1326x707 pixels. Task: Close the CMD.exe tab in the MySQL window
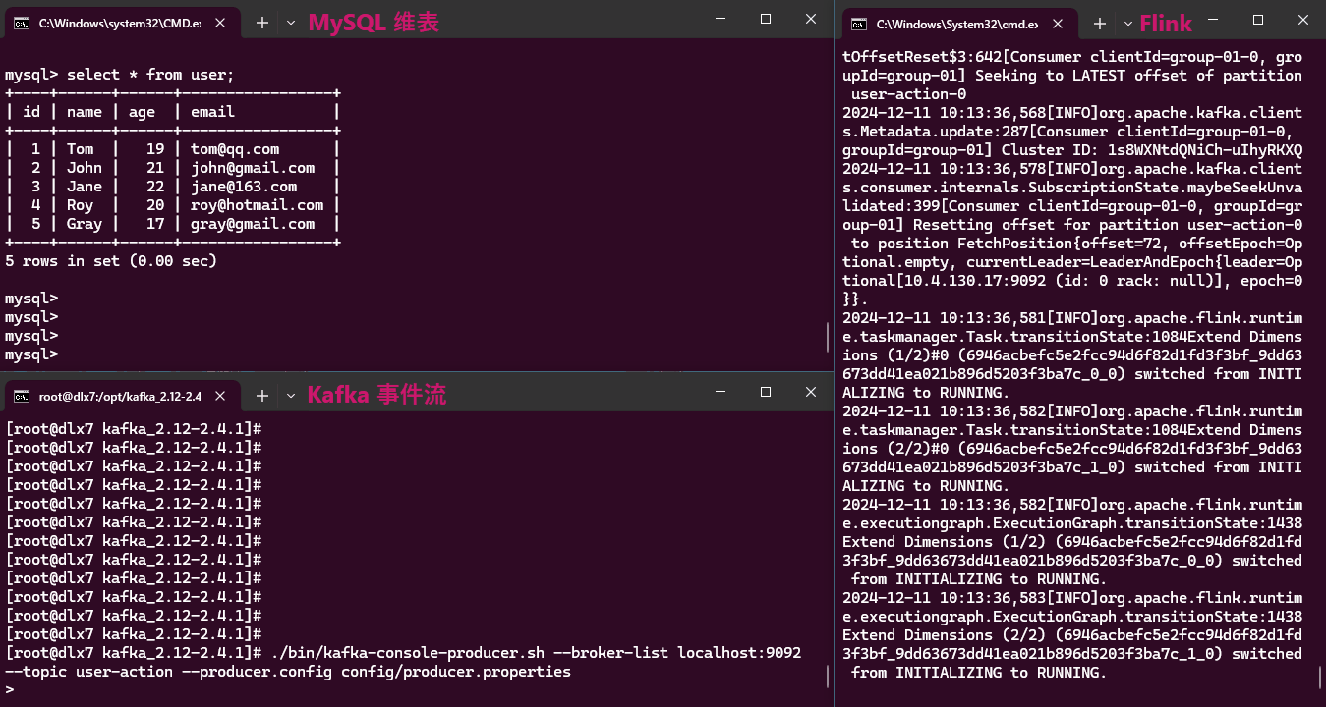pyautogui.click(x=222, y=23)
